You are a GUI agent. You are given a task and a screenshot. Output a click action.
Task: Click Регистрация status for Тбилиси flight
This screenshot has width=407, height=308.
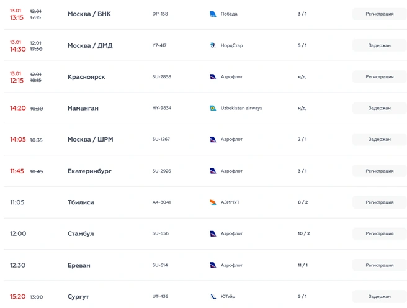[380, 202]
